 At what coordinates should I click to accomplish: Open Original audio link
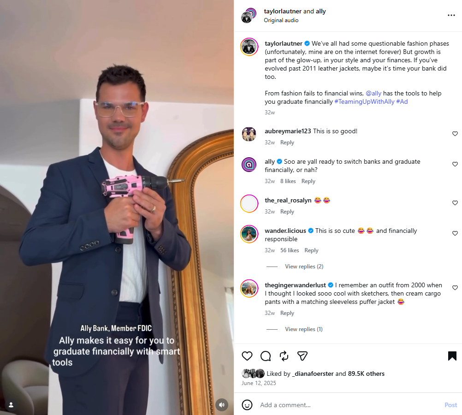point(281,20)
